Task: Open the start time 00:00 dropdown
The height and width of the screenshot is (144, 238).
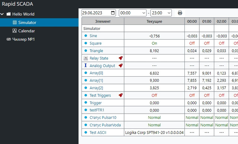Action: pyautogui.click(x=132, y=13)
